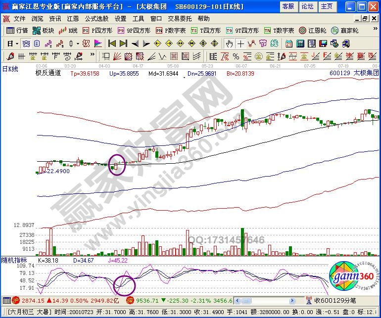Click the 论坛 button in title bar

pos(307,6)
